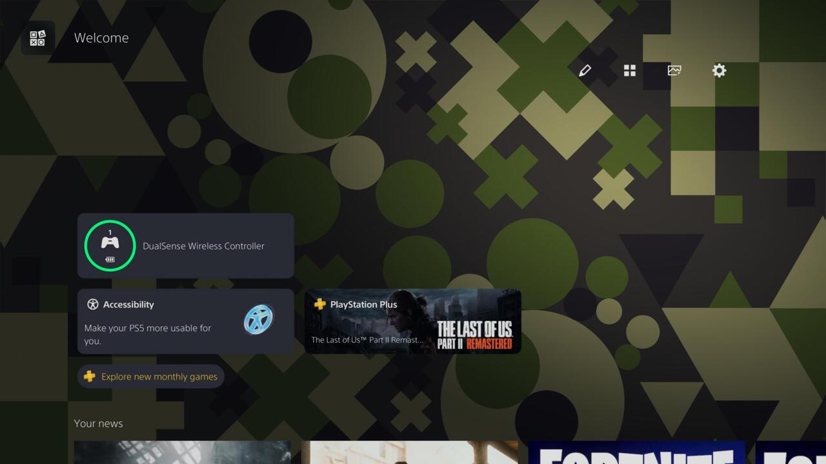The height and width of the screenshot is (464, 826).
Task: Select "Explore new monthly games" text
Action: [159, 376]
